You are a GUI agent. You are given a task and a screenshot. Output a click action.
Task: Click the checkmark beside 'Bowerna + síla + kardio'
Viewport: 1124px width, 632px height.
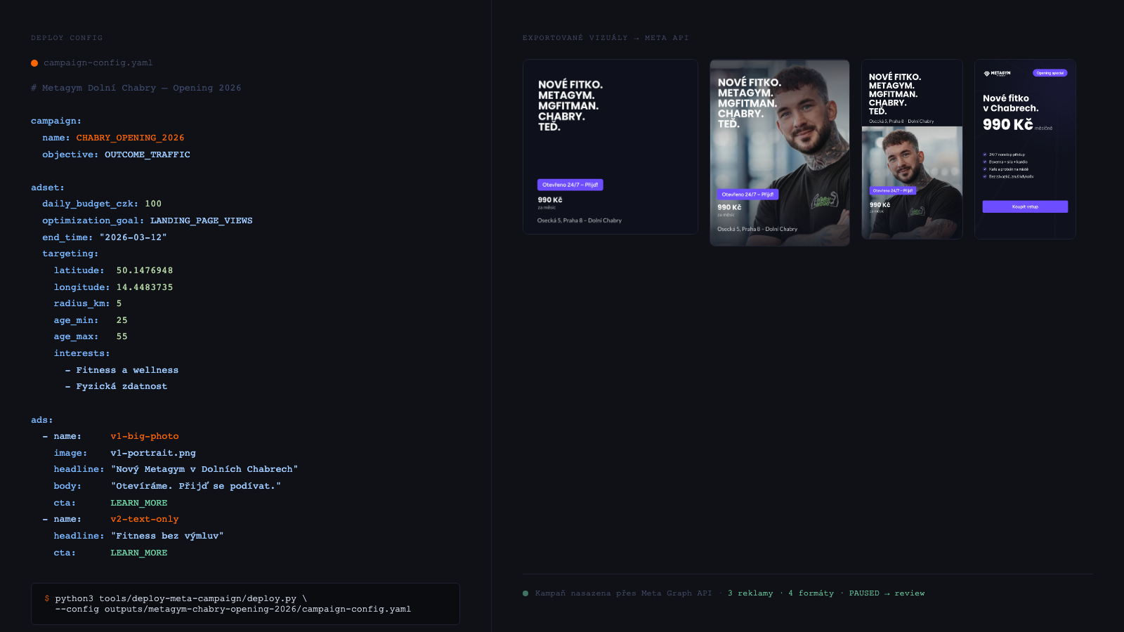985,162
